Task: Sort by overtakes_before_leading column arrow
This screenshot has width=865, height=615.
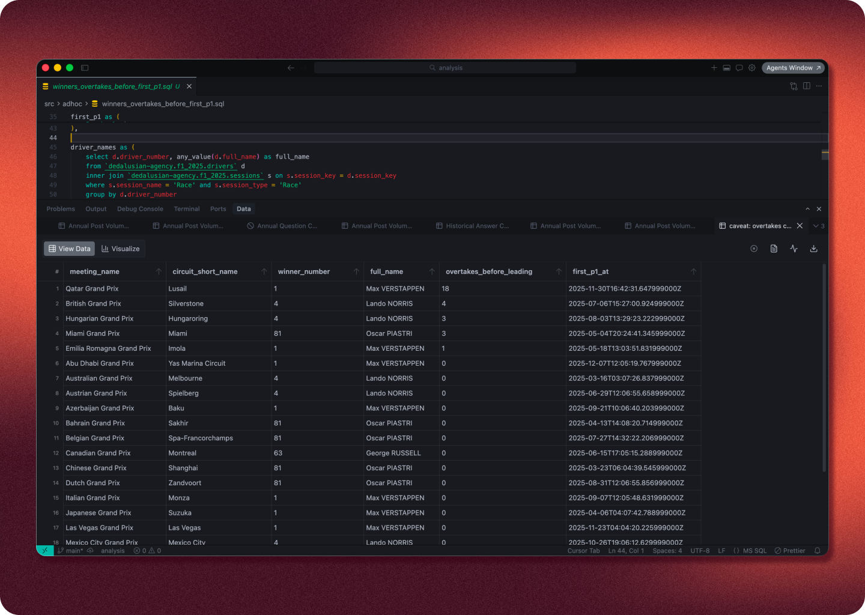Action: coord(559,271)
